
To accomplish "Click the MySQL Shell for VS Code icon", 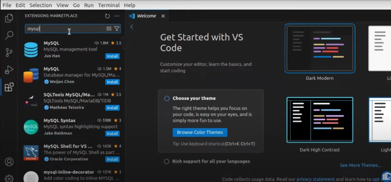I will point(31,153).
